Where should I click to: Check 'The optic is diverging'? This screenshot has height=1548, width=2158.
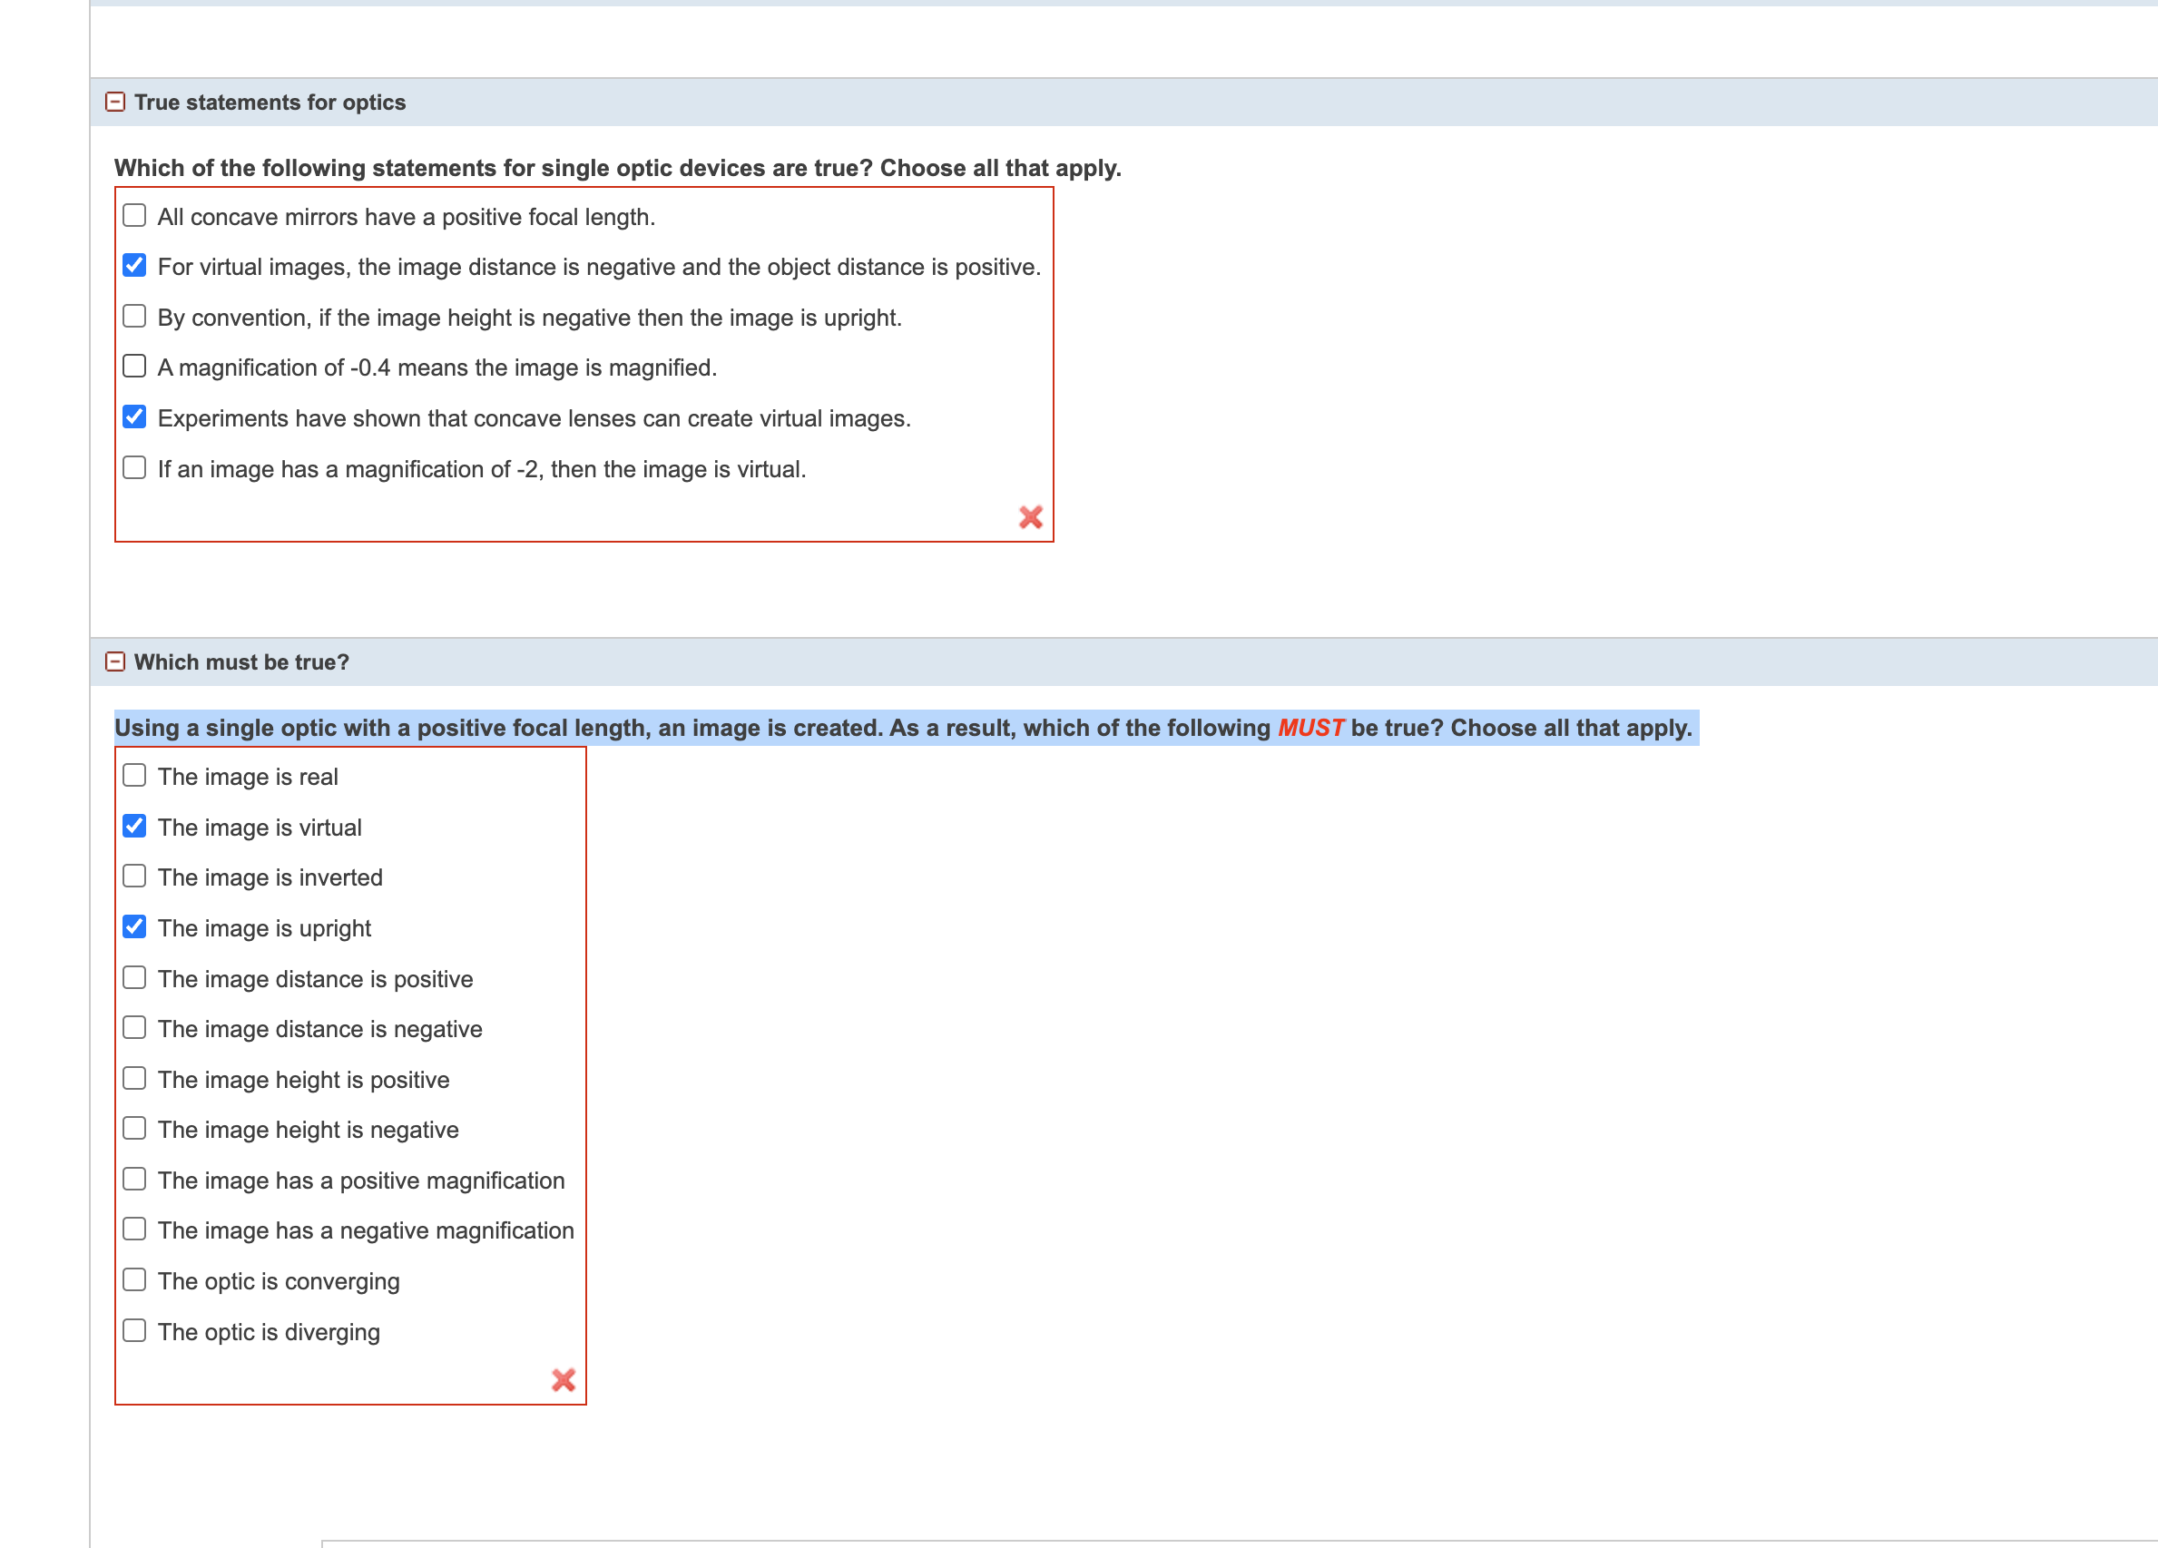pyautogui.click(x=134, y=1330)
